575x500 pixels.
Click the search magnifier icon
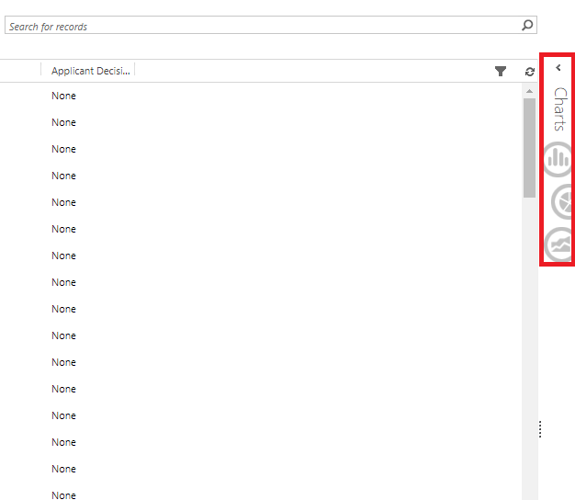coord(527,26)
